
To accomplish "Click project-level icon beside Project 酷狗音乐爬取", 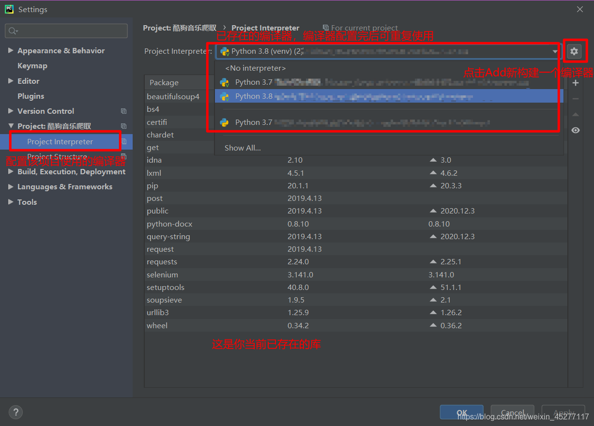I will coord(123,126).
